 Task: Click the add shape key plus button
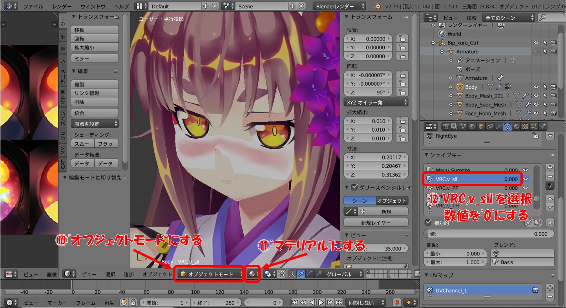click(x=550, y=168)
